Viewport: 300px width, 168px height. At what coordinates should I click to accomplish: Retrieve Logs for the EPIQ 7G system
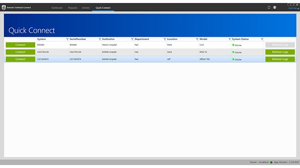click(280, 52)
